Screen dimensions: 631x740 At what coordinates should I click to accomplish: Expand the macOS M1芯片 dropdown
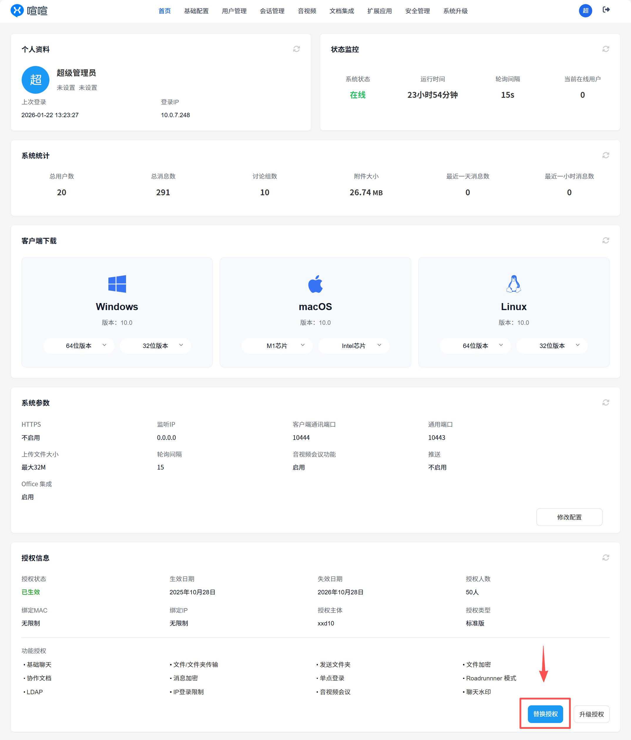pos(277,346)
